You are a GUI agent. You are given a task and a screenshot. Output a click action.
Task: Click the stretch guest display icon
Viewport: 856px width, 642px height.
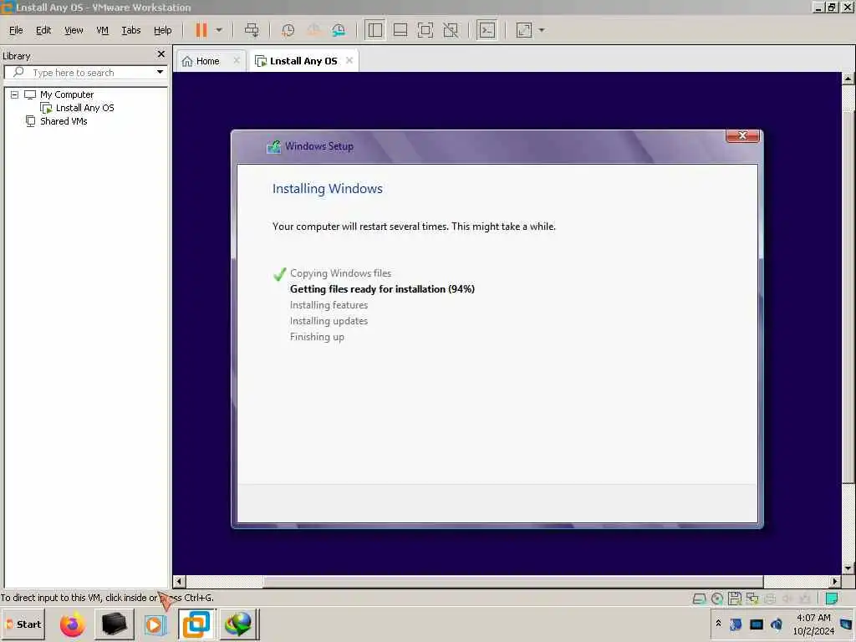[x=524, y=30]
